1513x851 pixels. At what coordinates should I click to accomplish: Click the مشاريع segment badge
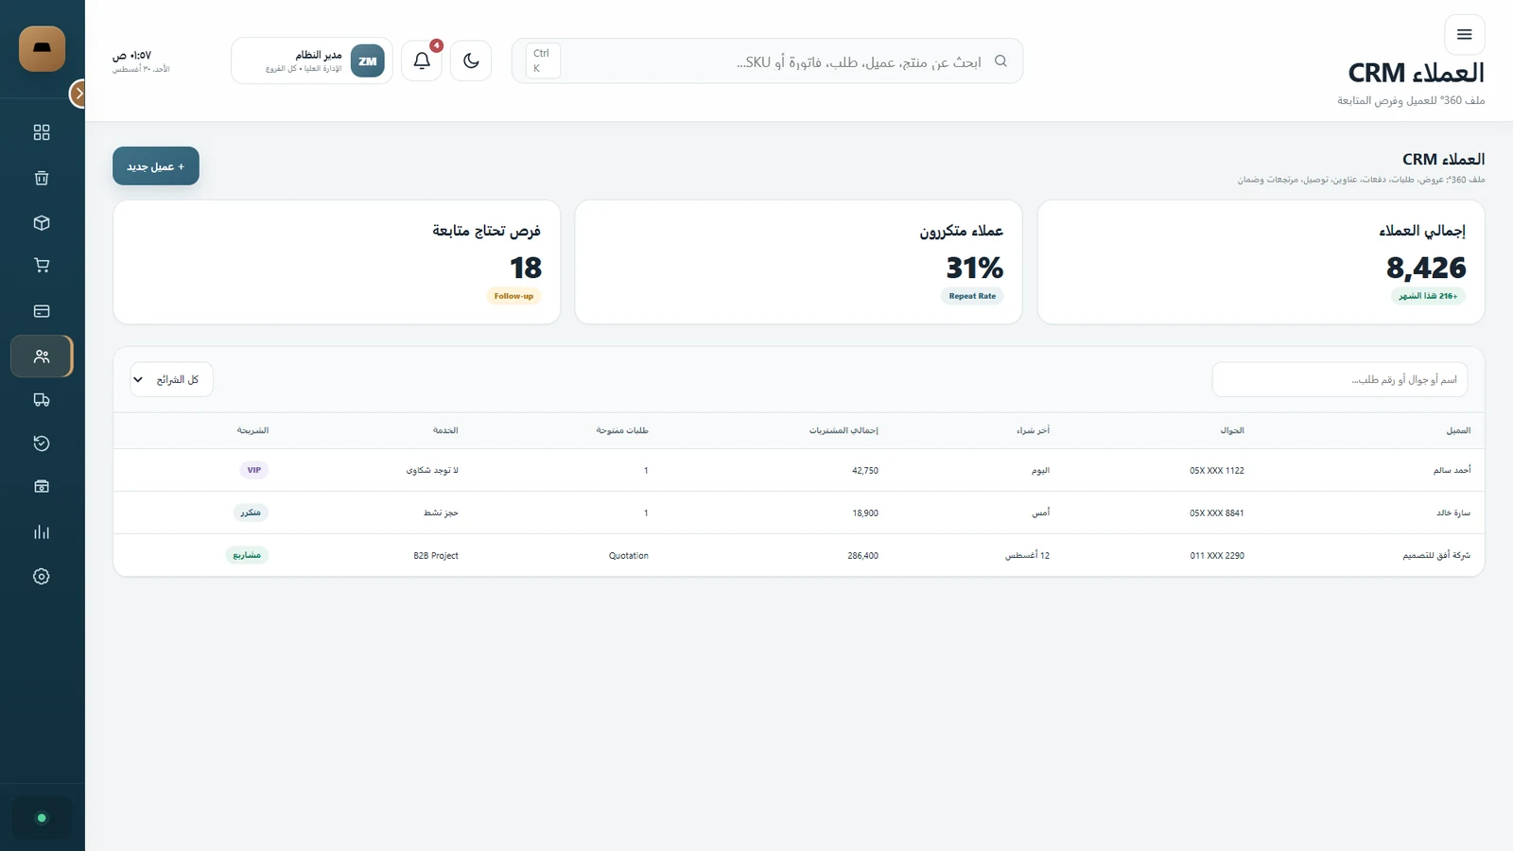coord(247,555)
